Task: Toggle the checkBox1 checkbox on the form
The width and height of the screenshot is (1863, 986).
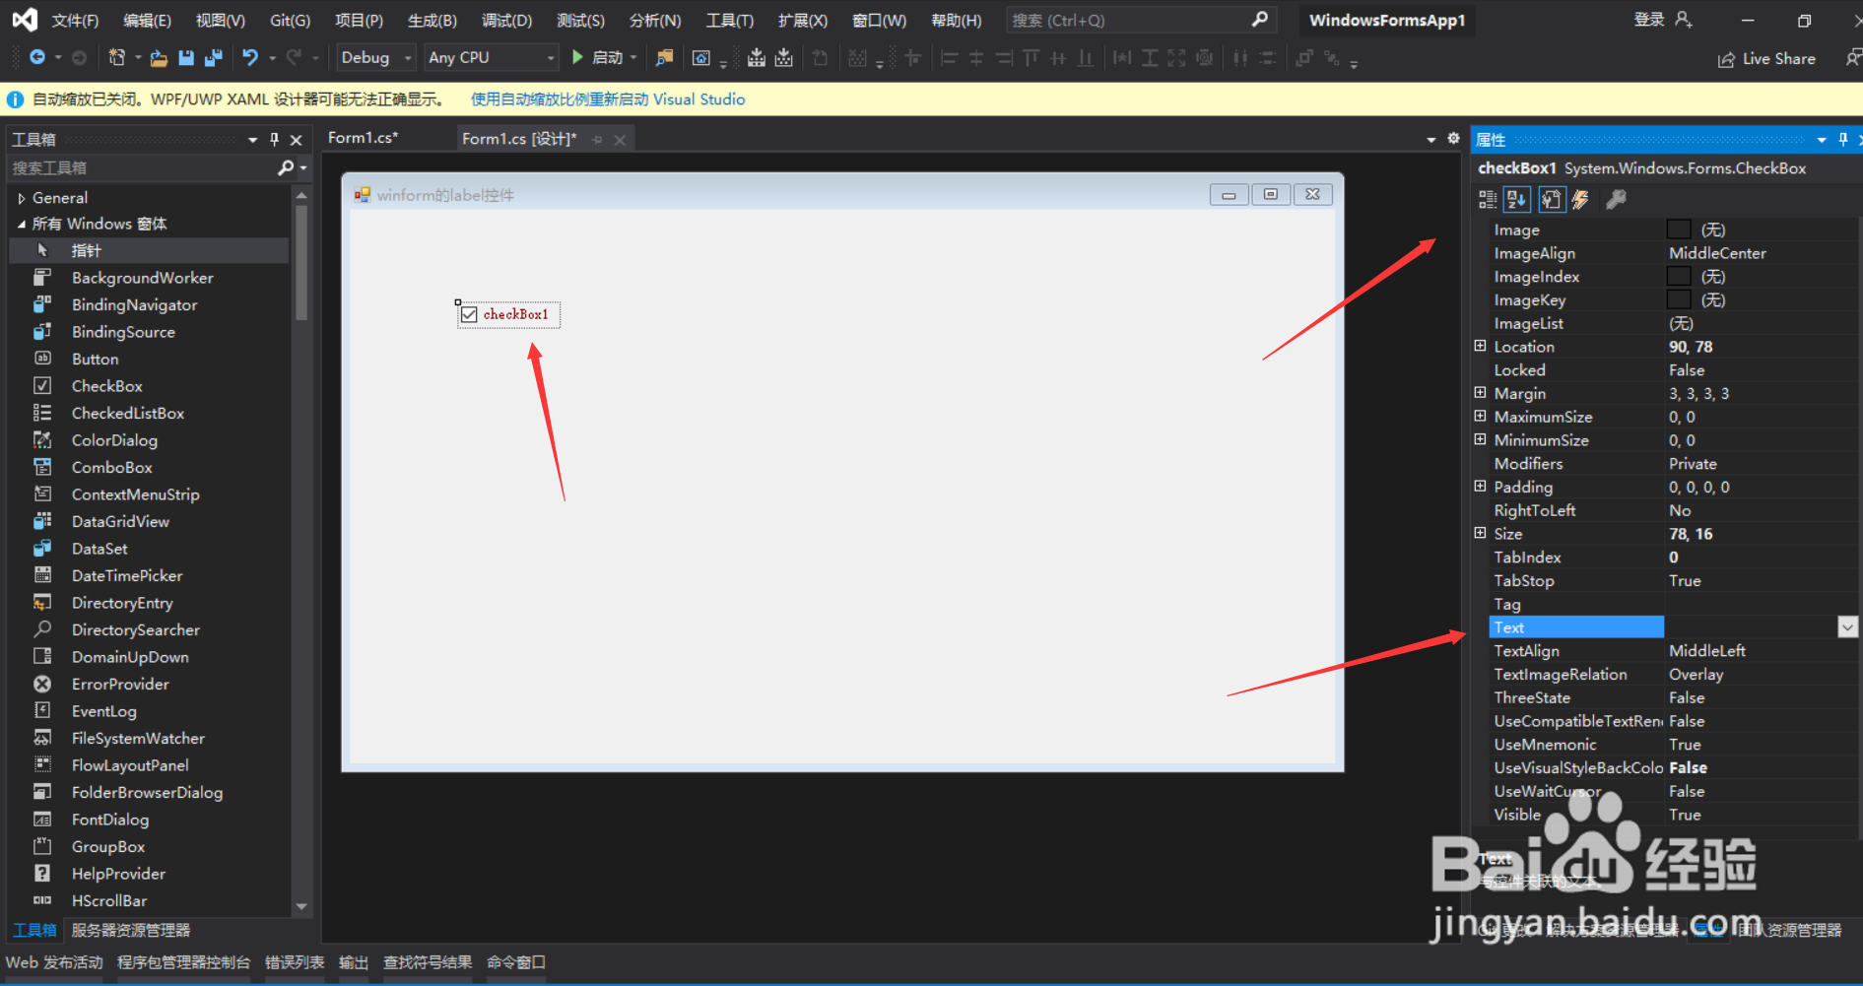Action: tap(469, 314)
